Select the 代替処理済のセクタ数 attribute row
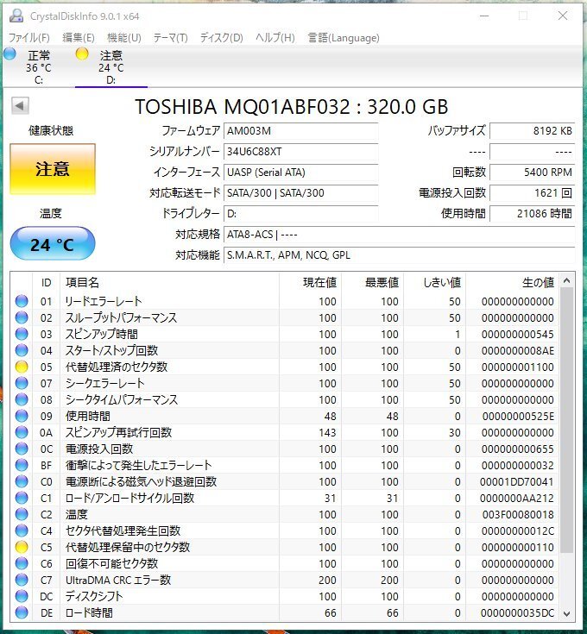 285,367
